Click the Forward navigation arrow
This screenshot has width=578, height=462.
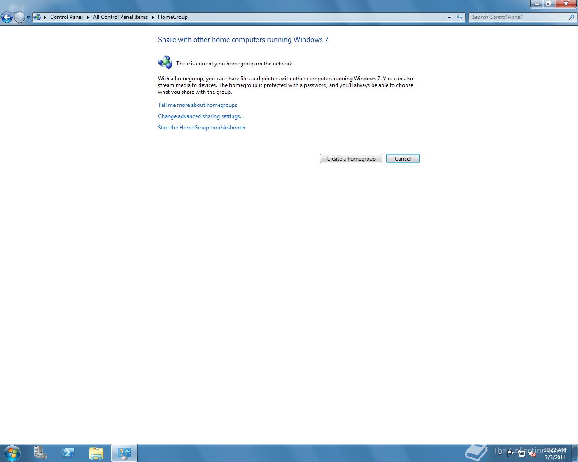tap(19, 18)
